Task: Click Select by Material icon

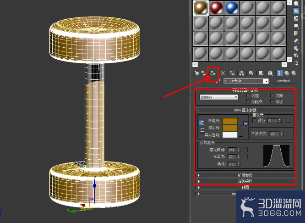Action: tap(296, 56)
